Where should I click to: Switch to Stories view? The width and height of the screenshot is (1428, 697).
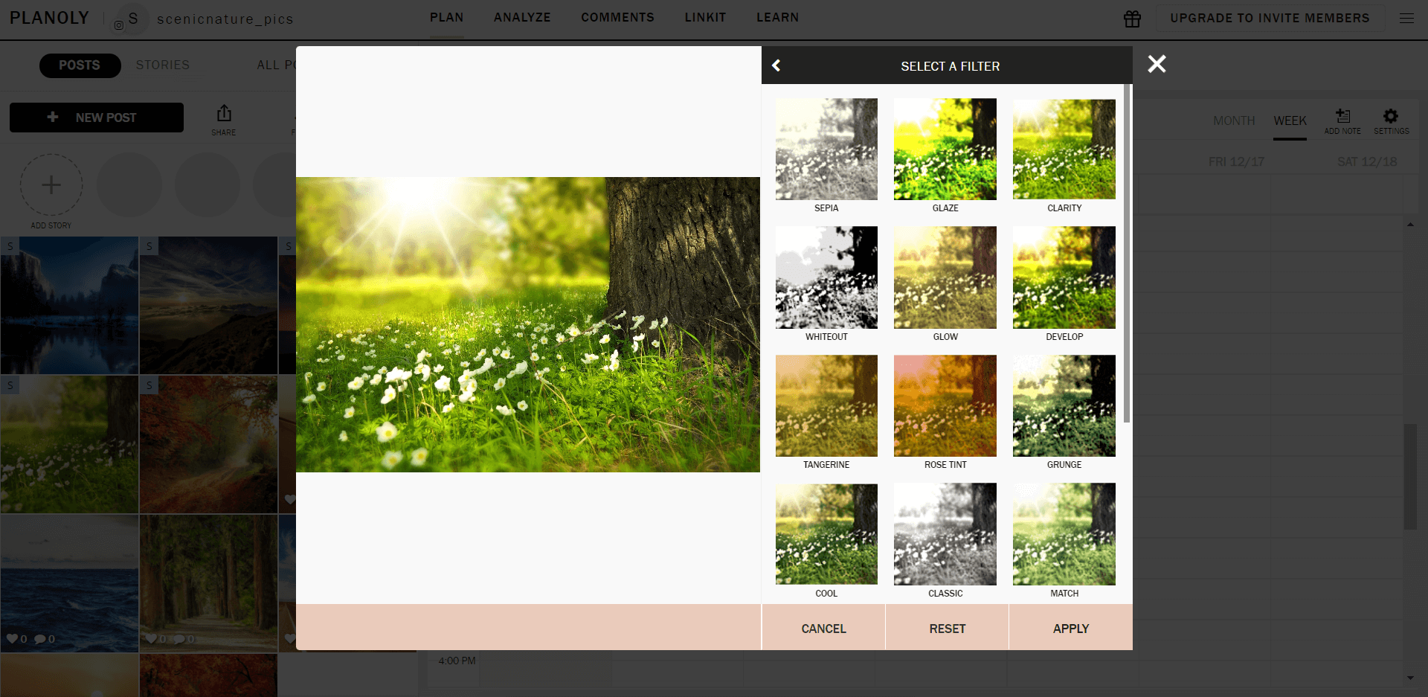163,65
